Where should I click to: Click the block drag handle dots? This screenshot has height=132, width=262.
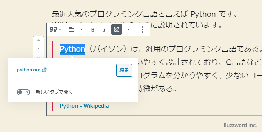(39, 49)
